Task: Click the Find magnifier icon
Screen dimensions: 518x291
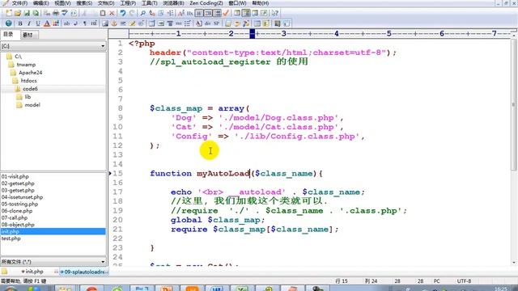Action: pyautogui.click(x=142, y=13)
